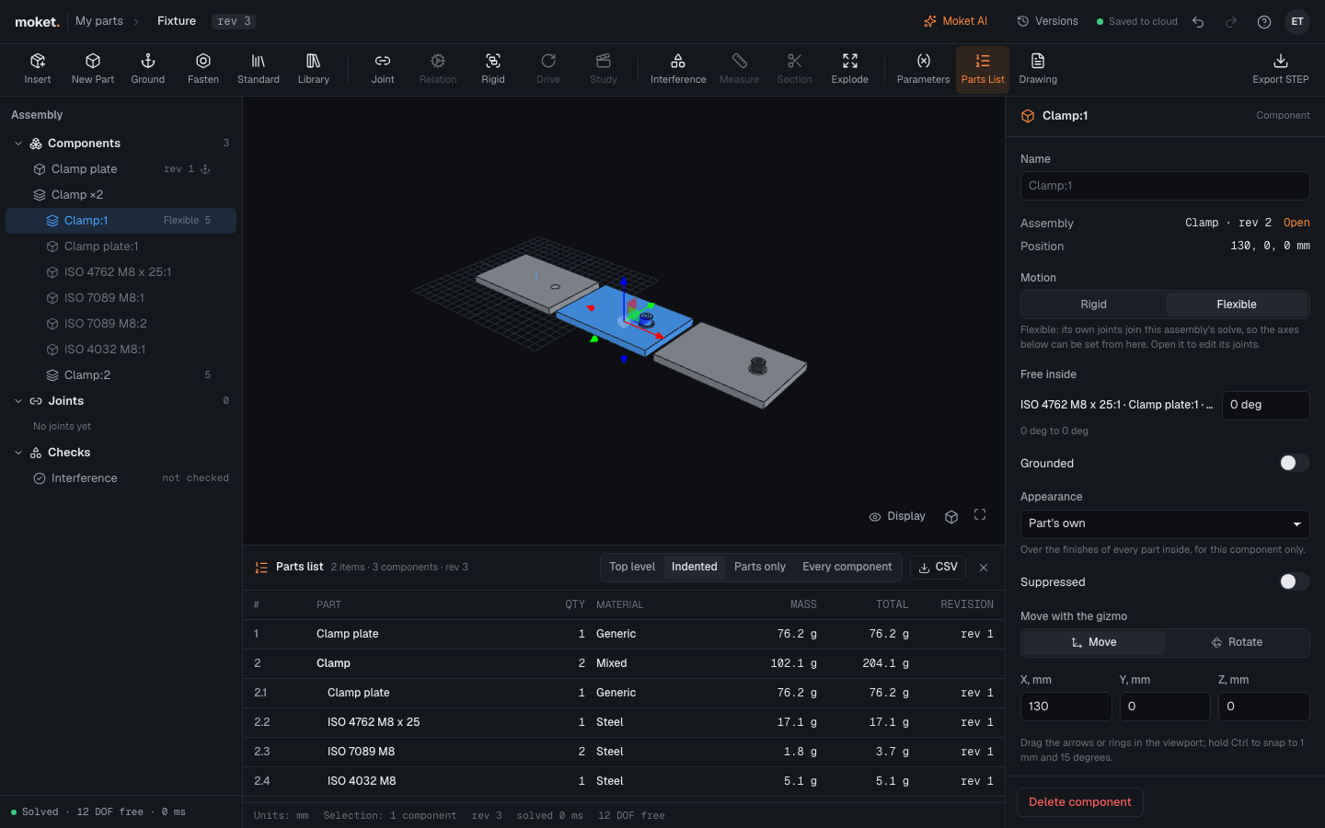Open the help icon
This screenshot has width=1325, height=828.
pyautogui.click(x=1264, y=21)
